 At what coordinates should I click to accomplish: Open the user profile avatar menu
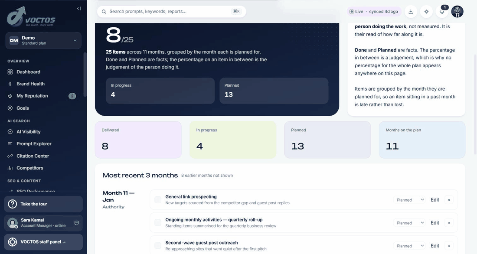point(457,12)
